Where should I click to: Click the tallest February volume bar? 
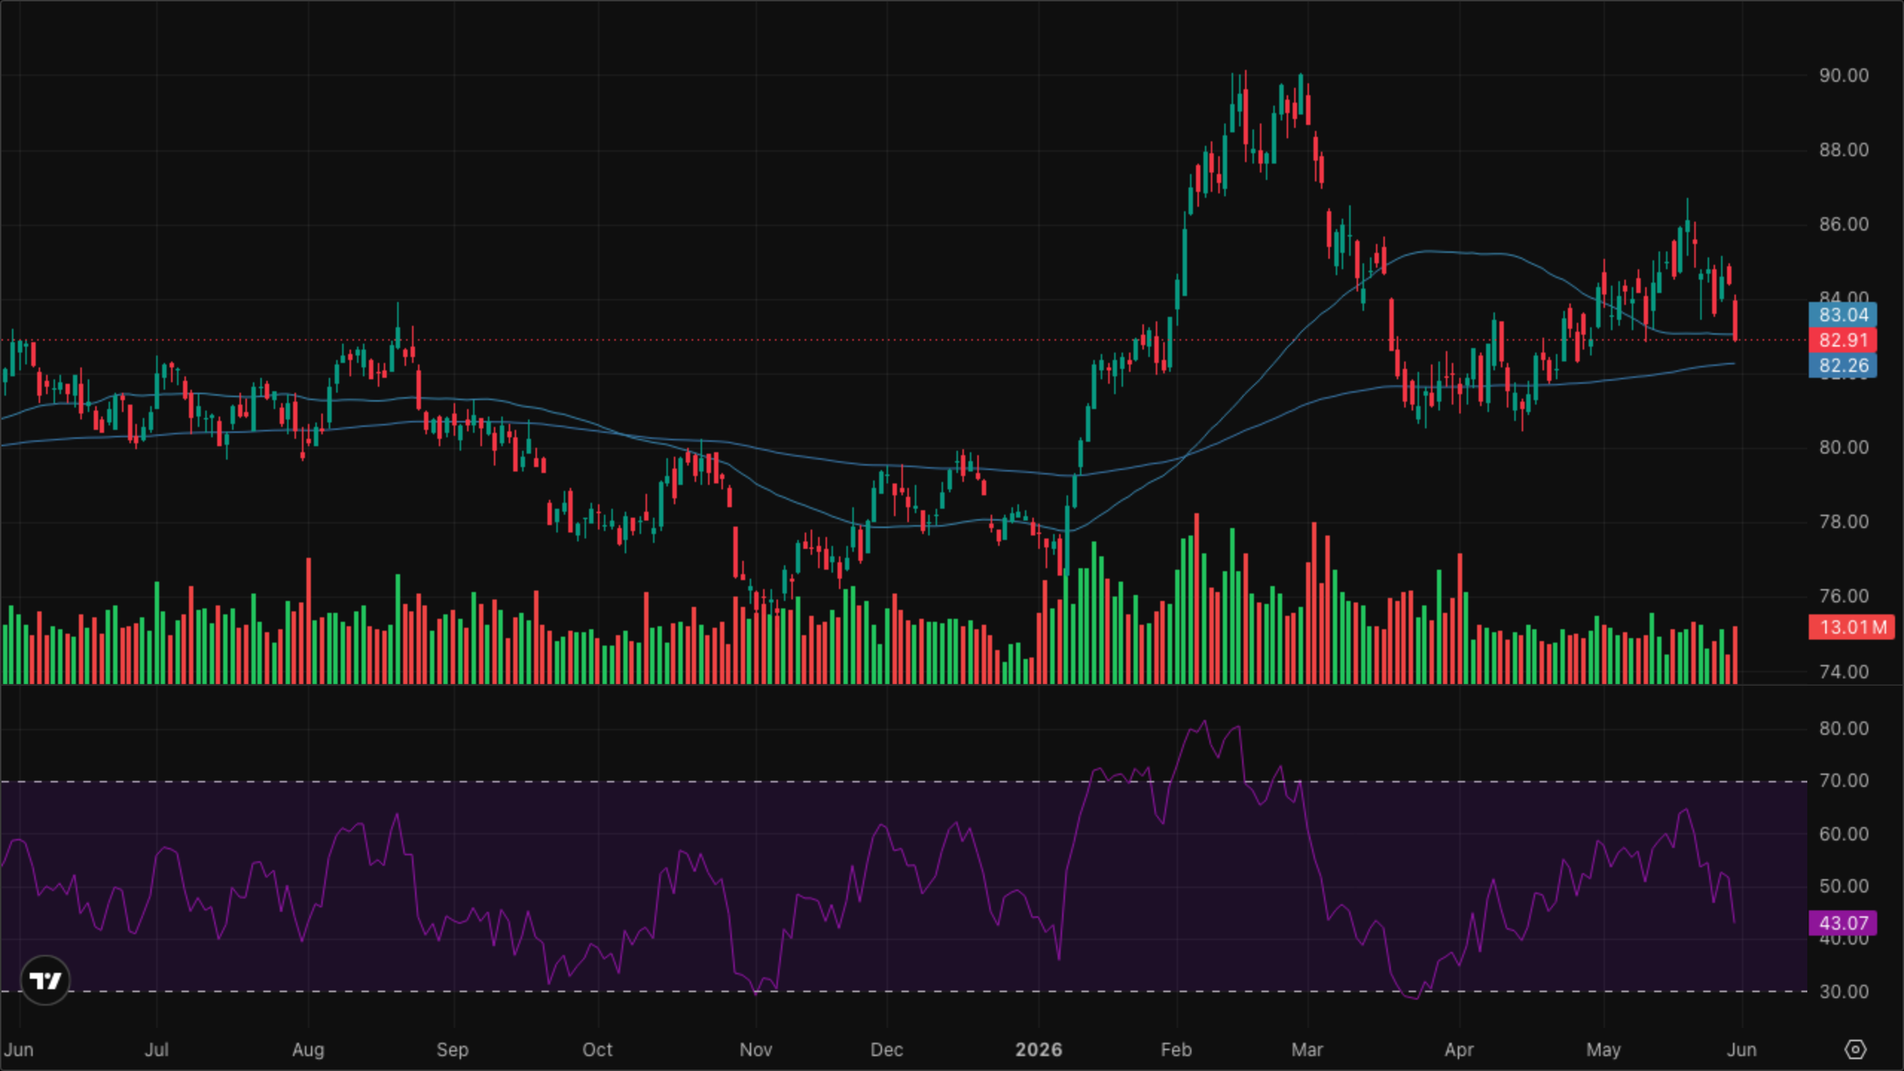click(1197, 599)
